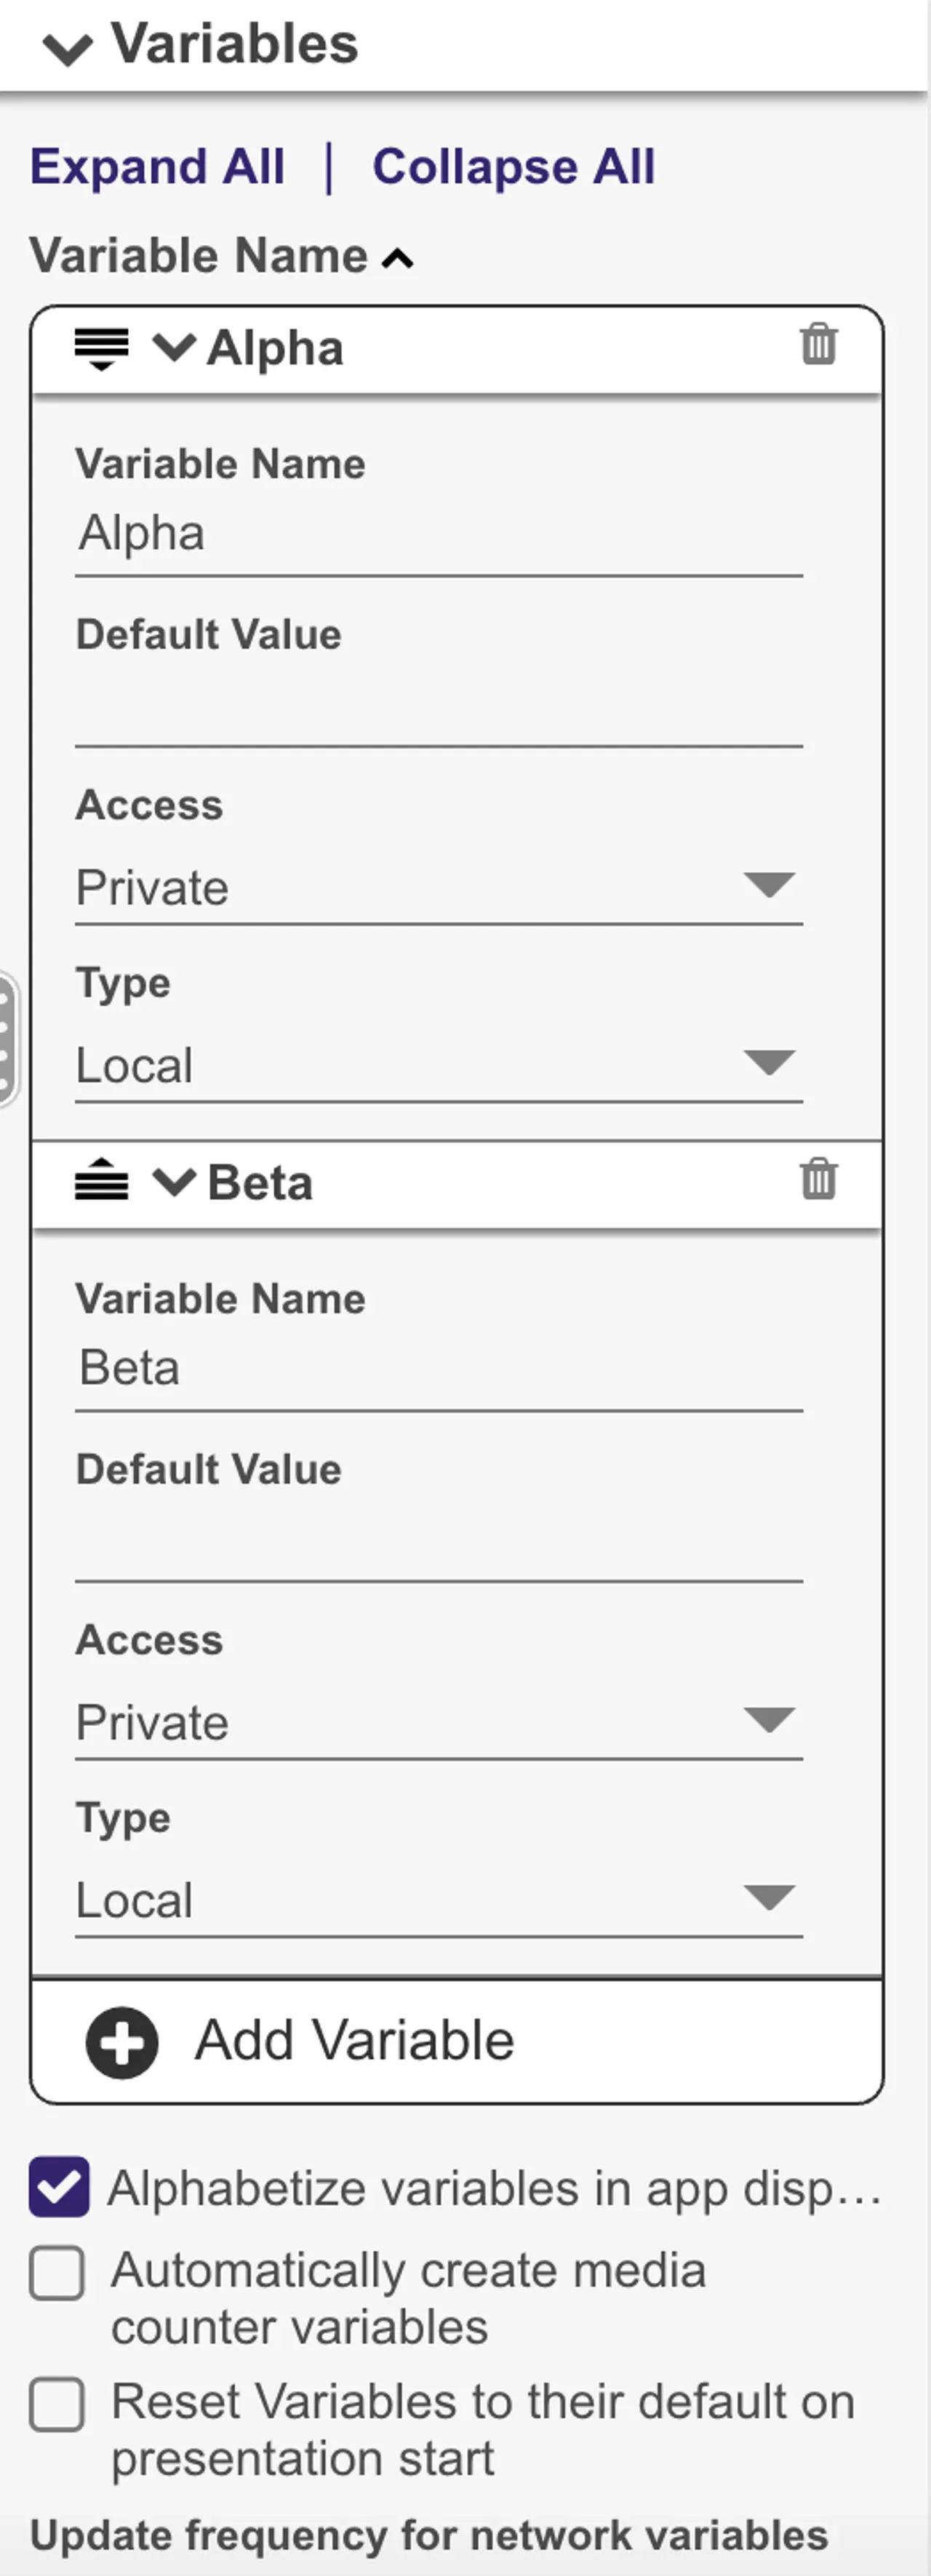Enable Automatically create media counter variables
The width and height of the screenshot is (931, 2576).
coord(57,2273)
